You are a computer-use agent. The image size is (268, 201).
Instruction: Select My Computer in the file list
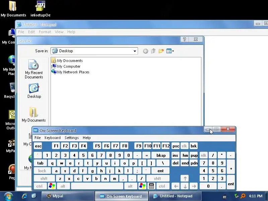coord(66,66)
